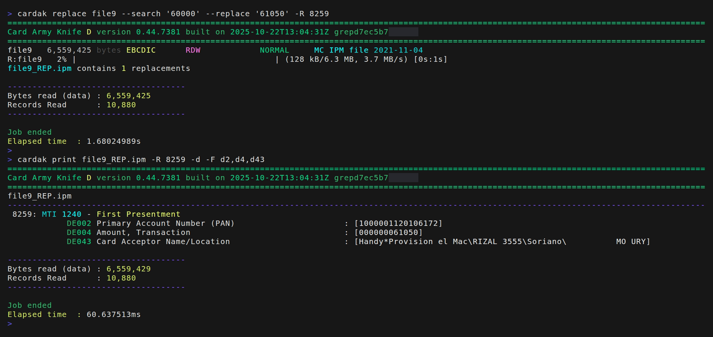The width and height of the screenshot is (713, 337).
Task: Click the DE002 field label
Action: (79, 224)
